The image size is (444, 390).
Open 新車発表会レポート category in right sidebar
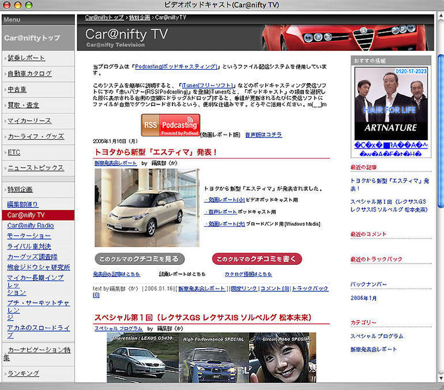pos(374,350)
